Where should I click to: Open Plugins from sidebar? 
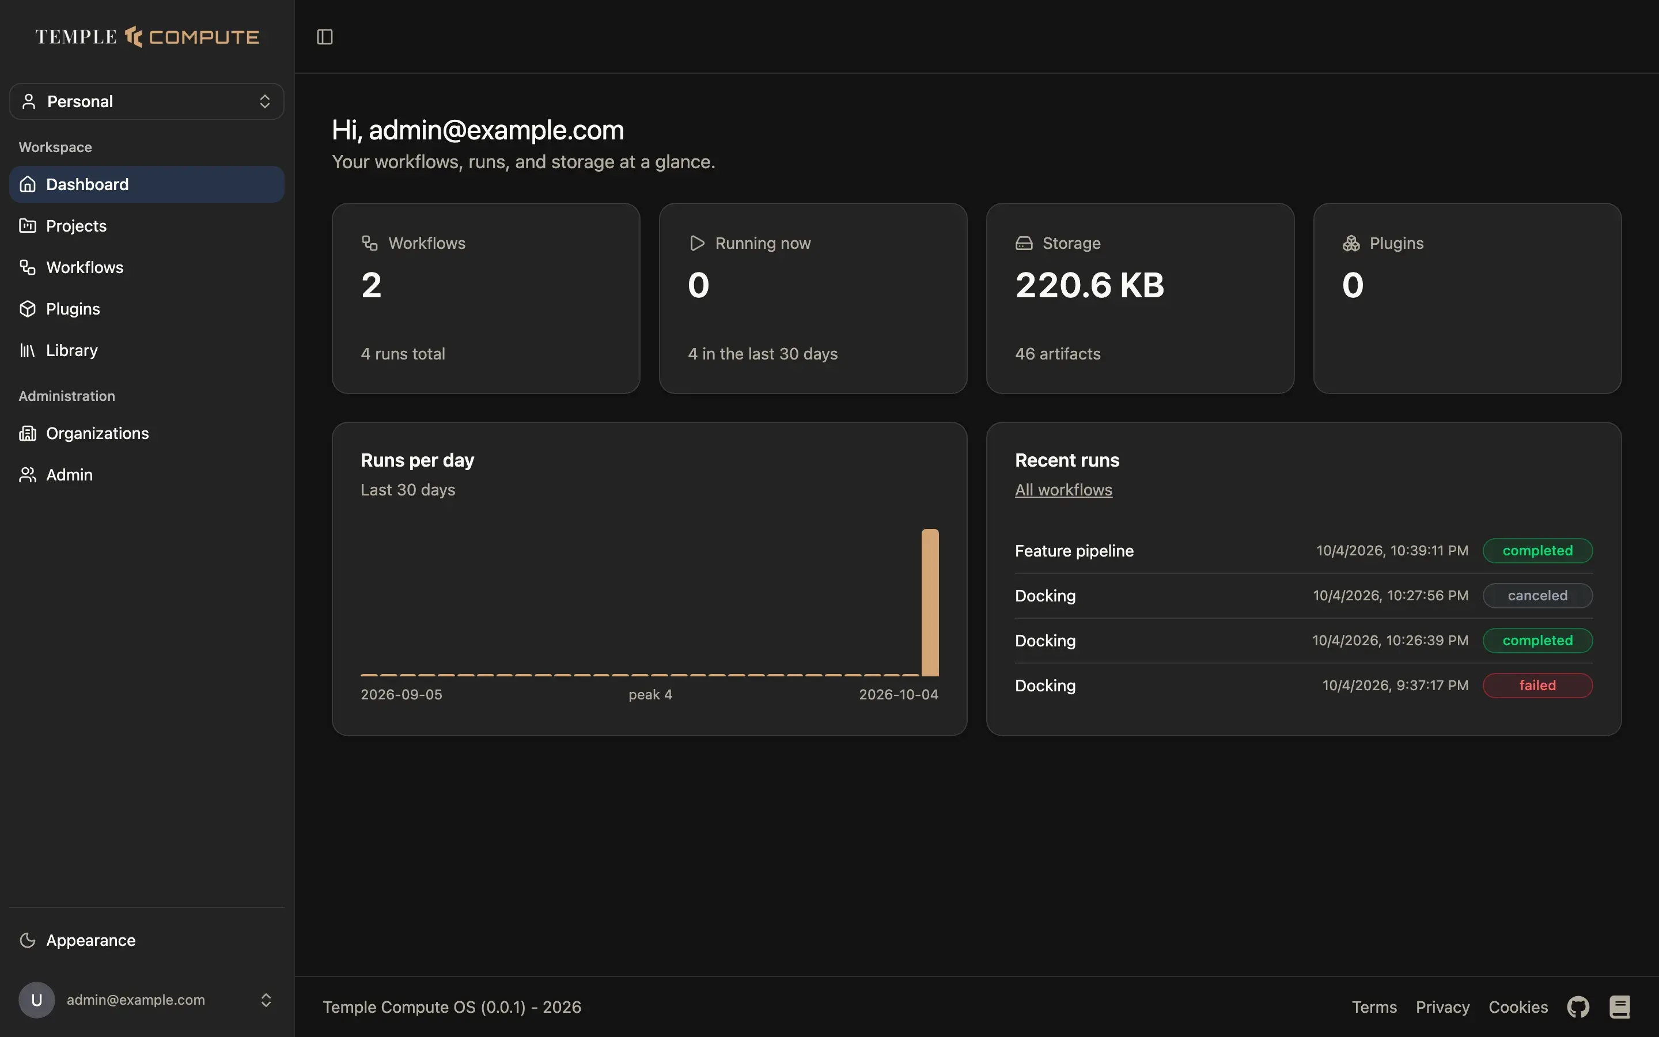pyautogui.click(x=147, y=309)
